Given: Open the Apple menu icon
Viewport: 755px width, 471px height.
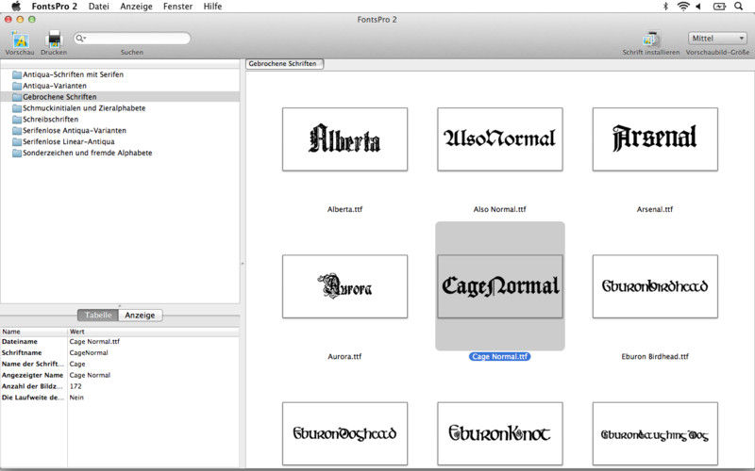Looking at the screenshot, I should (x=15, y=7).
